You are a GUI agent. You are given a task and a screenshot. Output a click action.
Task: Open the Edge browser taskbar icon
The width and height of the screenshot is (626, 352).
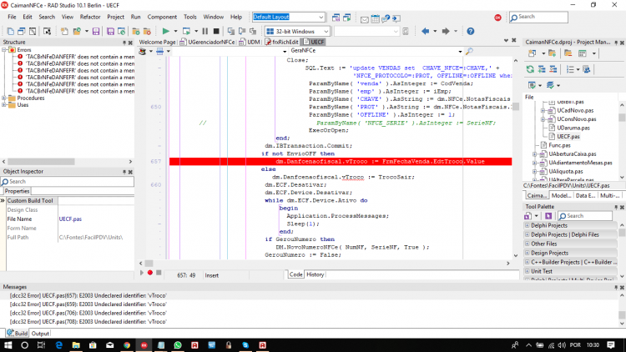point(58,345)
